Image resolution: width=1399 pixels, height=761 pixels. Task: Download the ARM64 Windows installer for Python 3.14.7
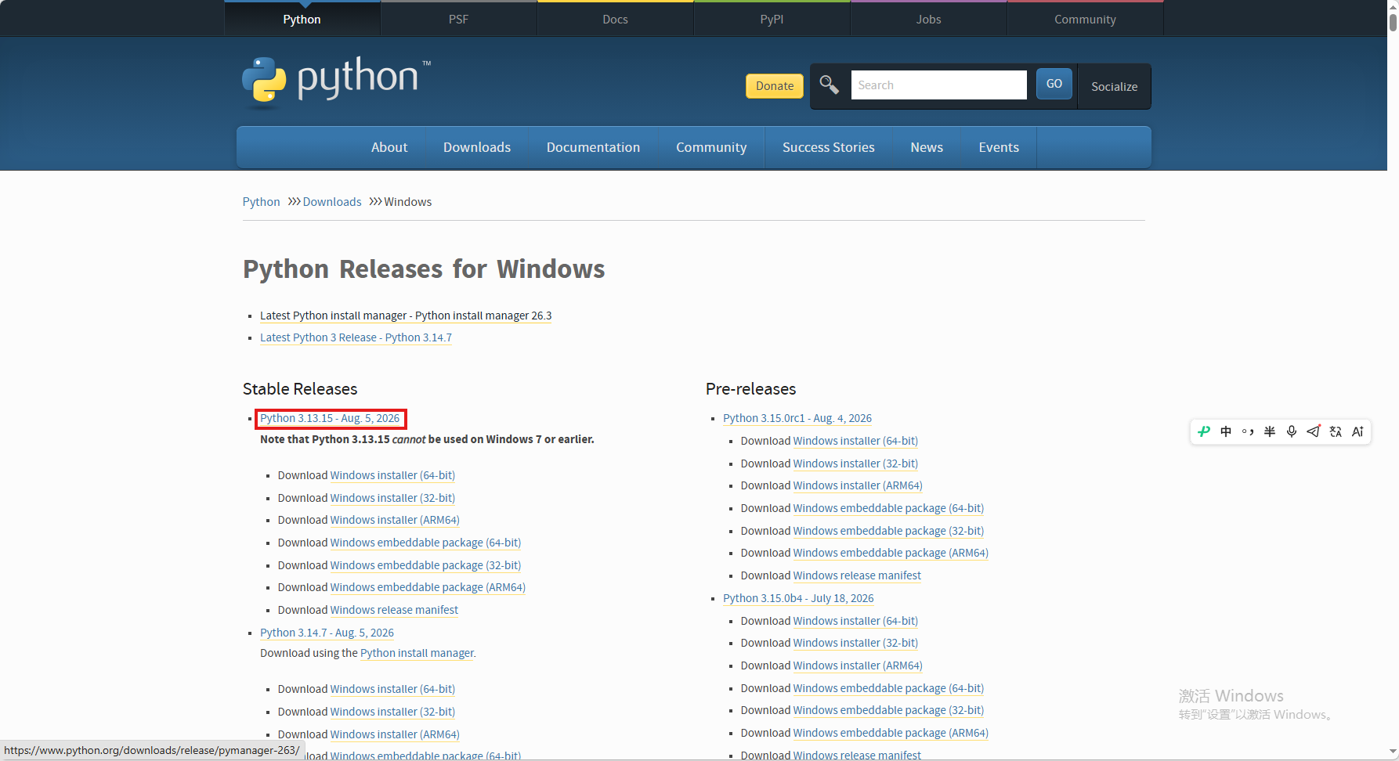click(x=395, y=734)
